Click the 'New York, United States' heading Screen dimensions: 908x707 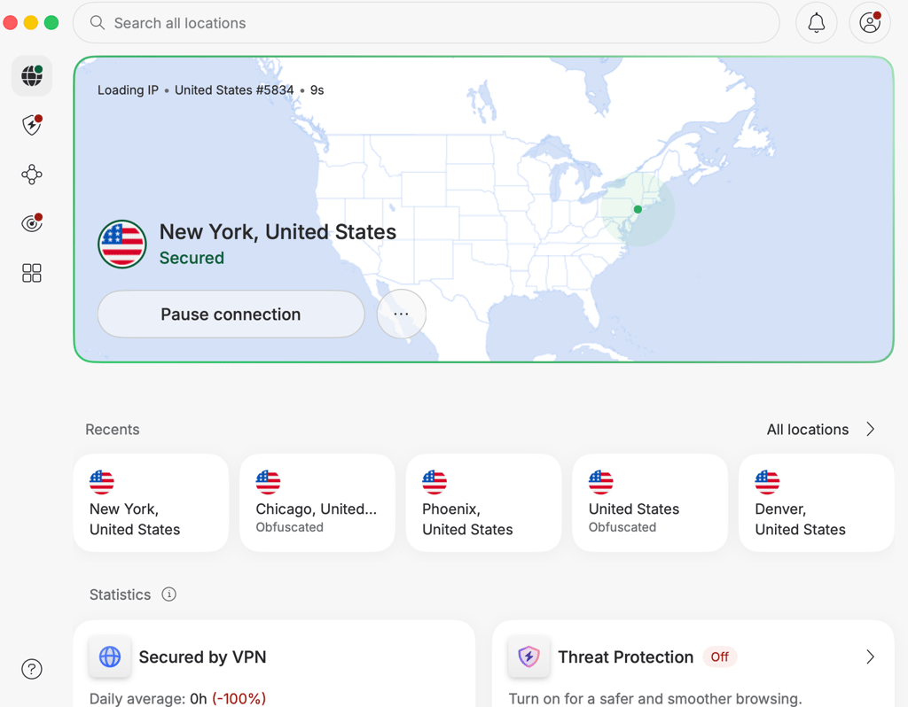click(278, 232)
